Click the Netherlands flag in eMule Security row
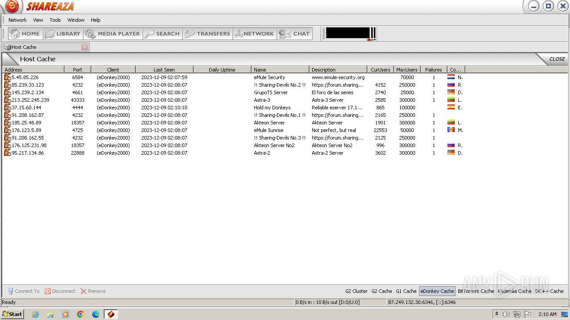 (451, 77)
